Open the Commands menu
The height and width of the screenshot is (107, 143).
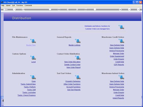click(28, 6)
